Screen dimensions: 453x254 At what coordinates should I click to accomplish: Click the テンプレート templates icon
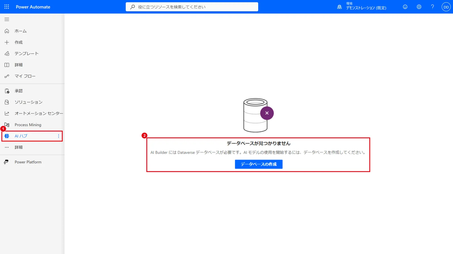[x=7, y=54]
